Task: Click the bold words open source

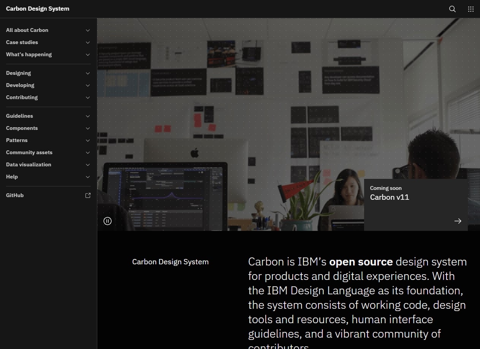Action: [361, 262]
